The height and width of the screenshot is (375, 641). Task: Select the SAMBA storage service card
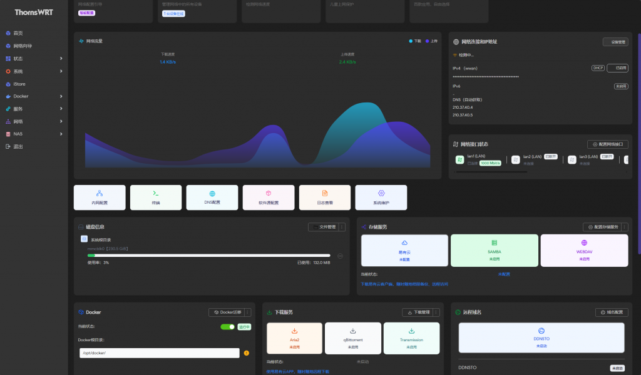tap(494, 250)
